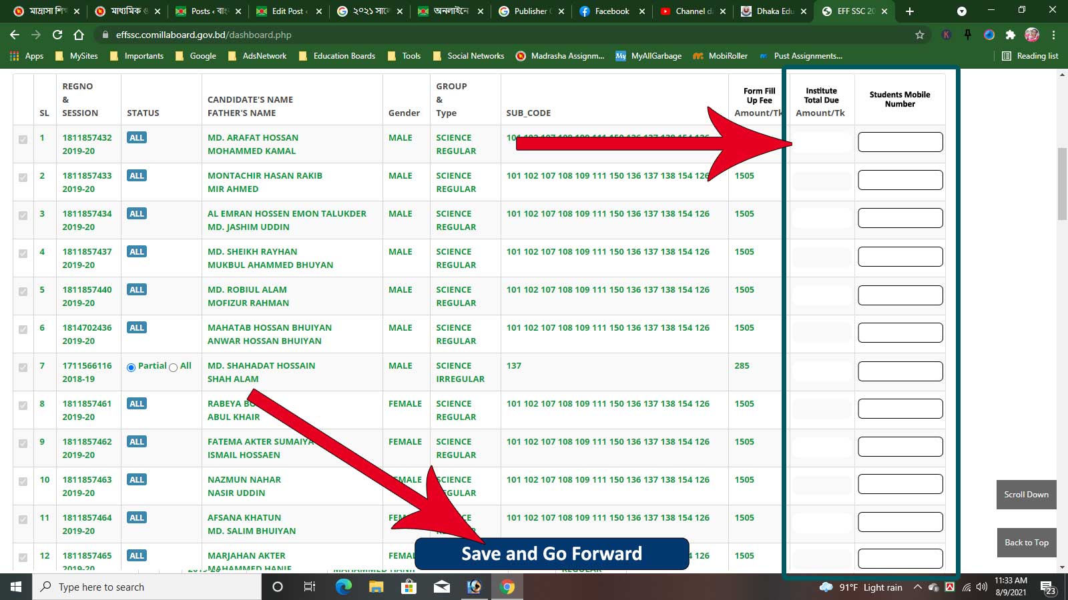1068x600 pixels.
Task: Switch to the Facebook tab
Action: (611, 11)
